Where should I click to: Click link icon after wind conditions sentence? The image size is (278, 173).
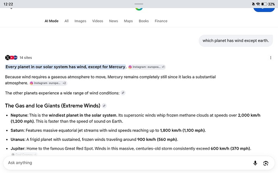123,93
